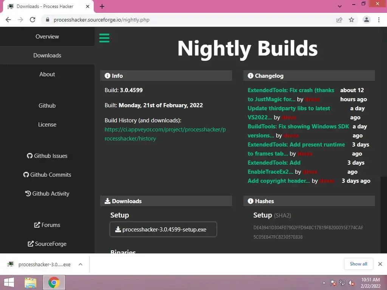Open changelog entry ExtendedTools: Add EnableTraceEx2
Screen dimensions: 387x290
(x=274, y=167)
